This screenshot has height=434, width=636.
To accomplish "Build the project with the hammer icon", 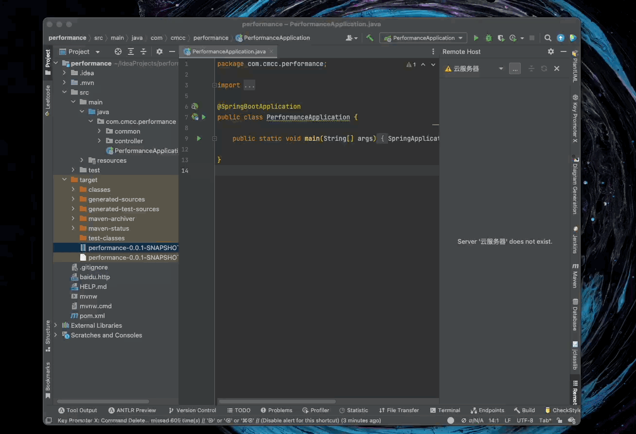I will click(x=370, y=38).
